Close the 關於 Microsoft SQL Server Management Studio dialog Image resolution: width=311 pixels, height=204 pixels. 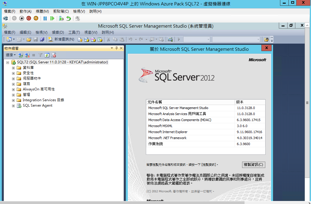pyautogui.click(x=266, y=48)
